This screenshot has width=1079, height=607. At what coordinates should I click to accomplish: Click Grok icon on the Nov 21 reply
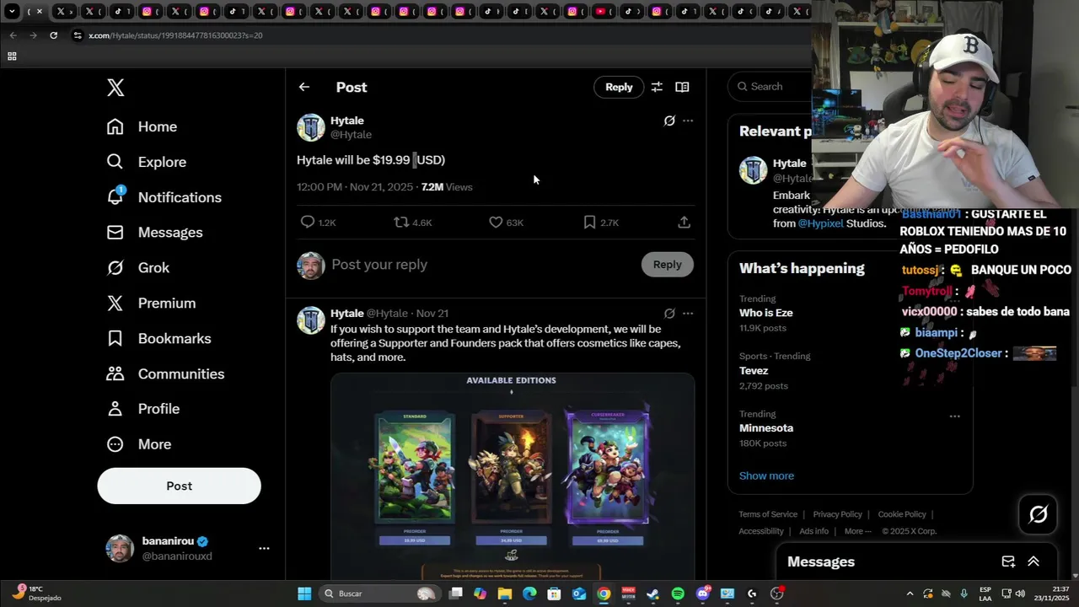(x=669, y=314)
